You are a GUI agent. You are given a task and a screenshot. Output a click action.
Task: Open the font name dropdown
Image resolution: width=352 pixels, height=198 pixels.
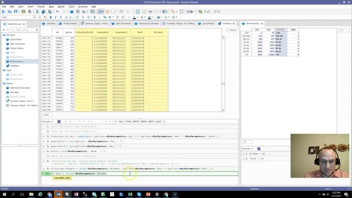point(34,17)
